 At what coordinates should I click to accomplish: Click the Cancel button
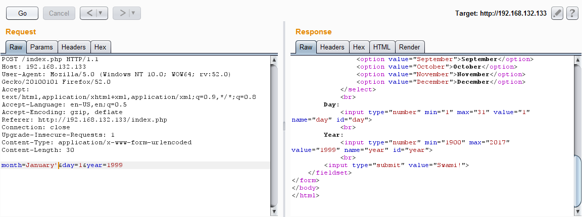point(59,13)
